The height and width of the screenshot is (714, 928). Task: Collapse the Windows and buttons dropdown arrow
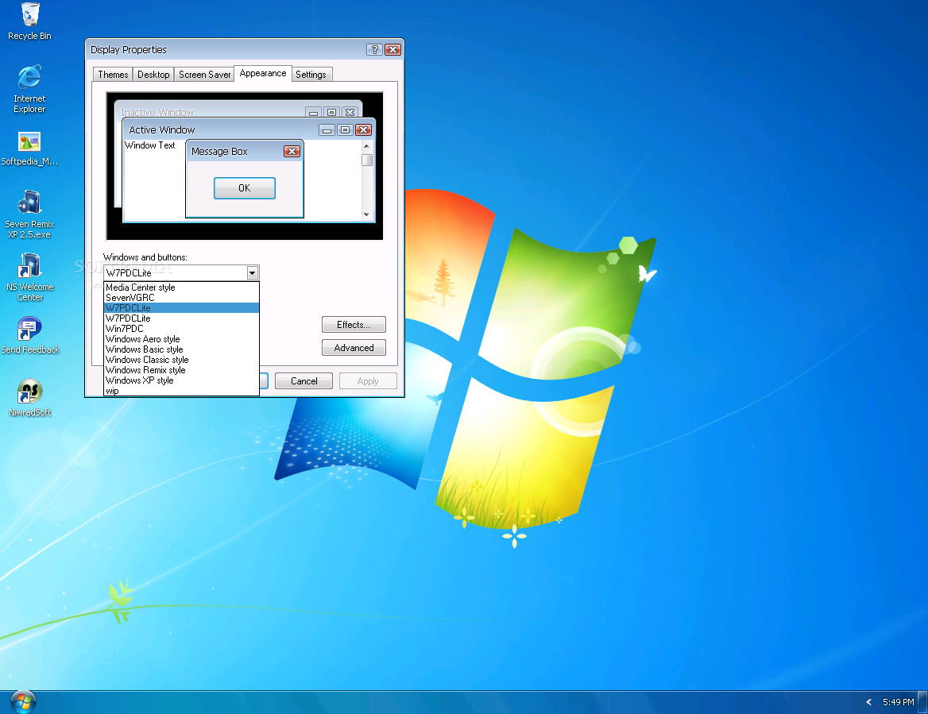[253, 272]
